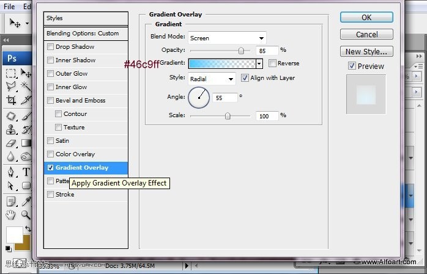
Task: Enable the Outer Glow checkbox
Action: coord(50,74)
